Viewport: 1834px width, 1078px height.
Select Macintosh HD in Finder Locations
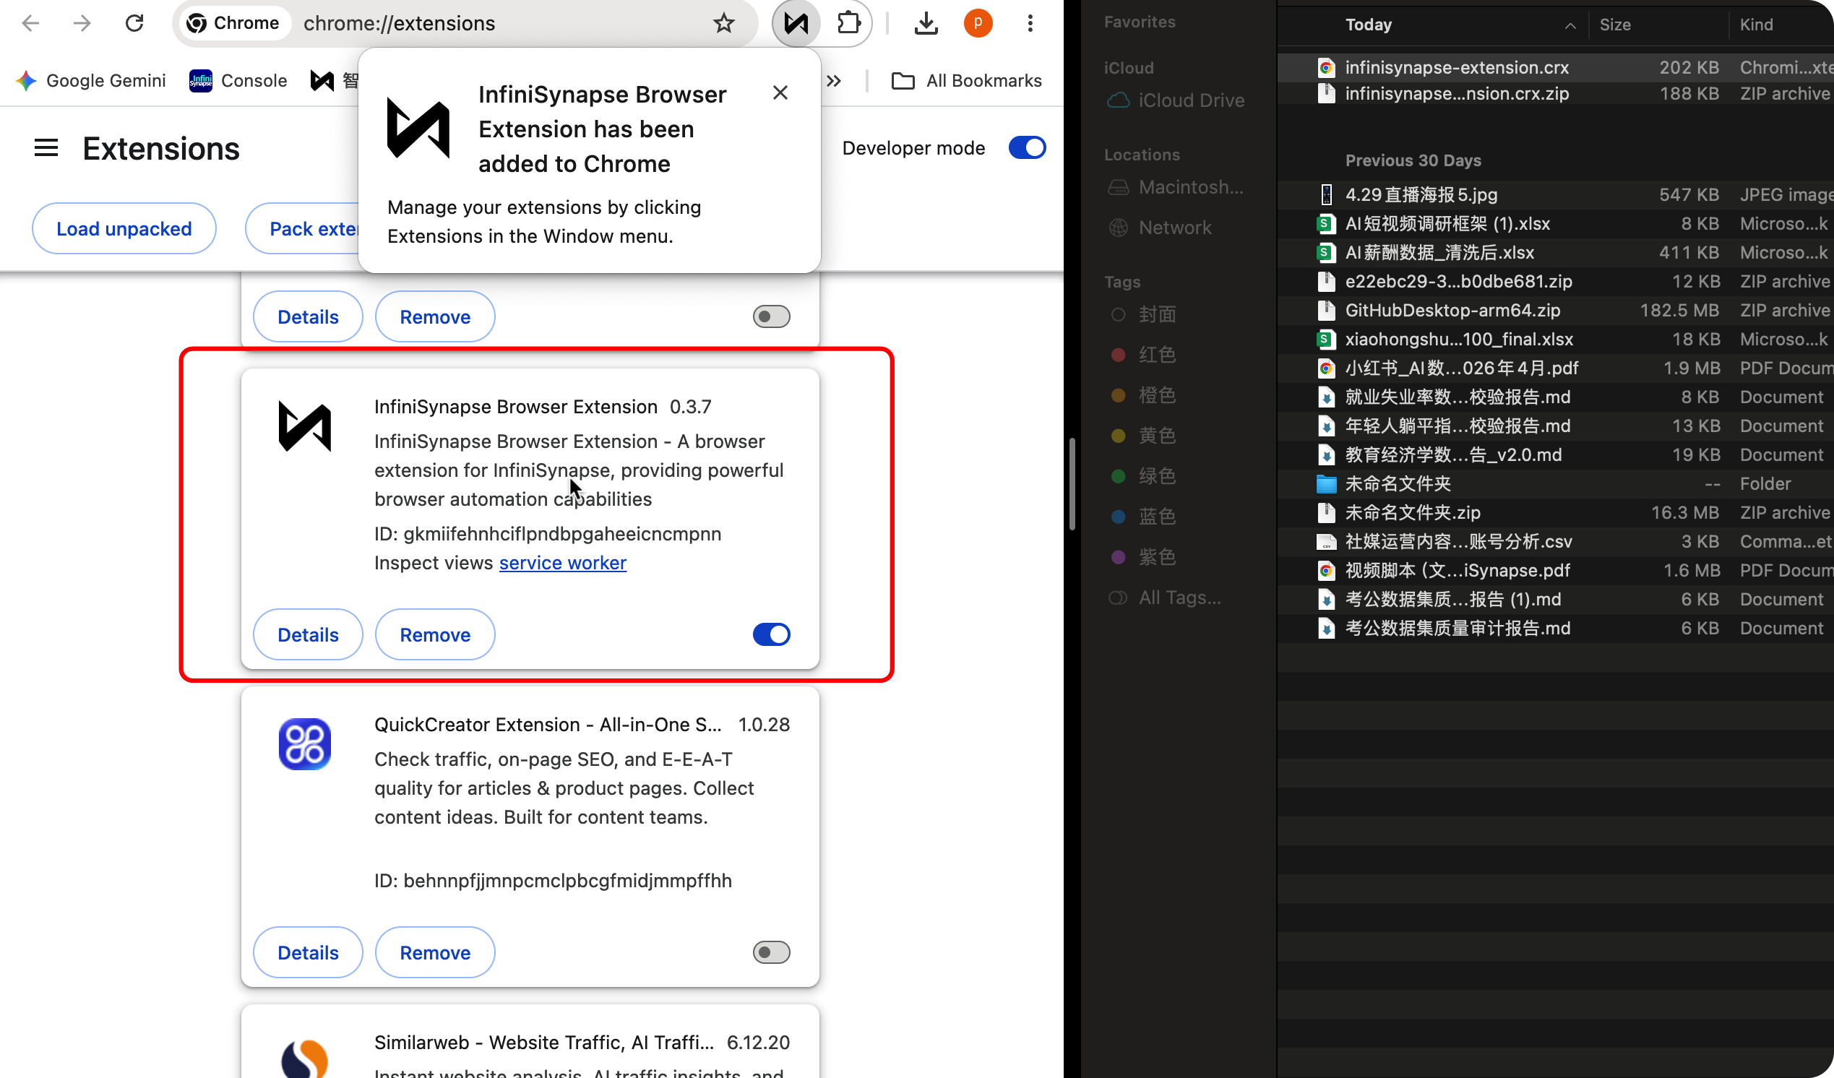pyautogui.click(x=1176, y=188)
